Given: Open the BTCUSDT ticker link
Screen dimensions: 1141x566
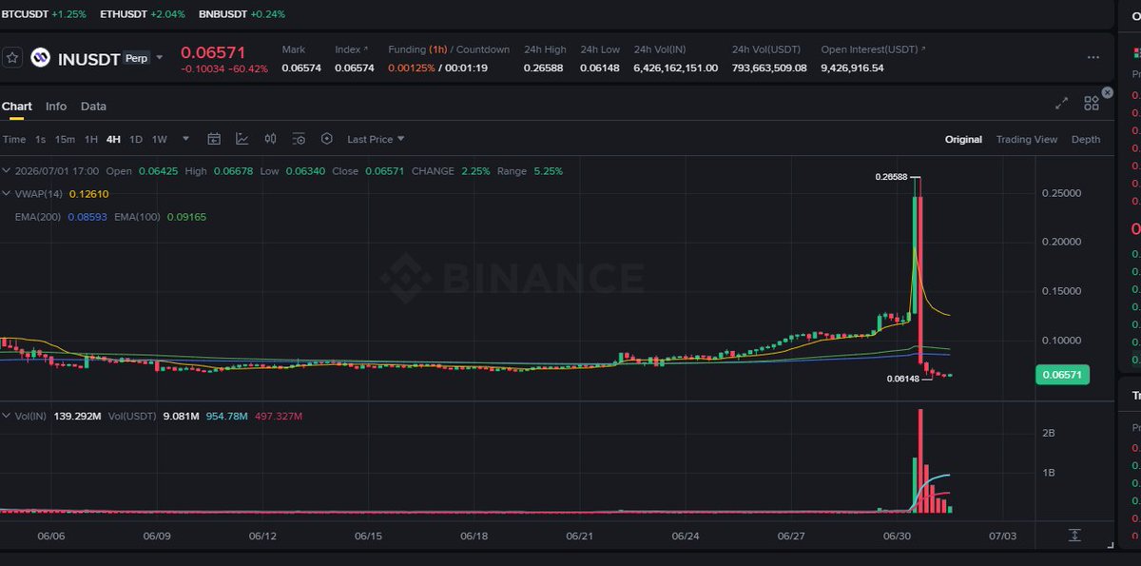Looking at the screenshot, I should pos(42,14).
